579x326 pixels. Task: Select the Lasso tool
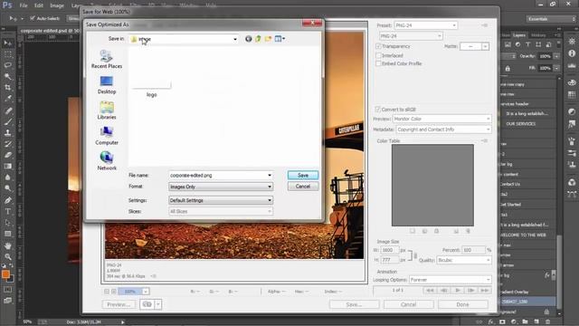coord(8,65)
